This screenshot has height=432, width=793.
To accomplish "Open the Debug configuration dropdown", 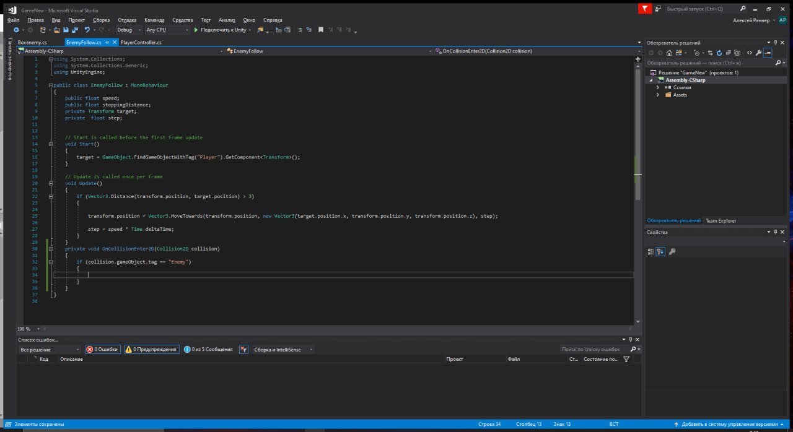I will 129,30.
